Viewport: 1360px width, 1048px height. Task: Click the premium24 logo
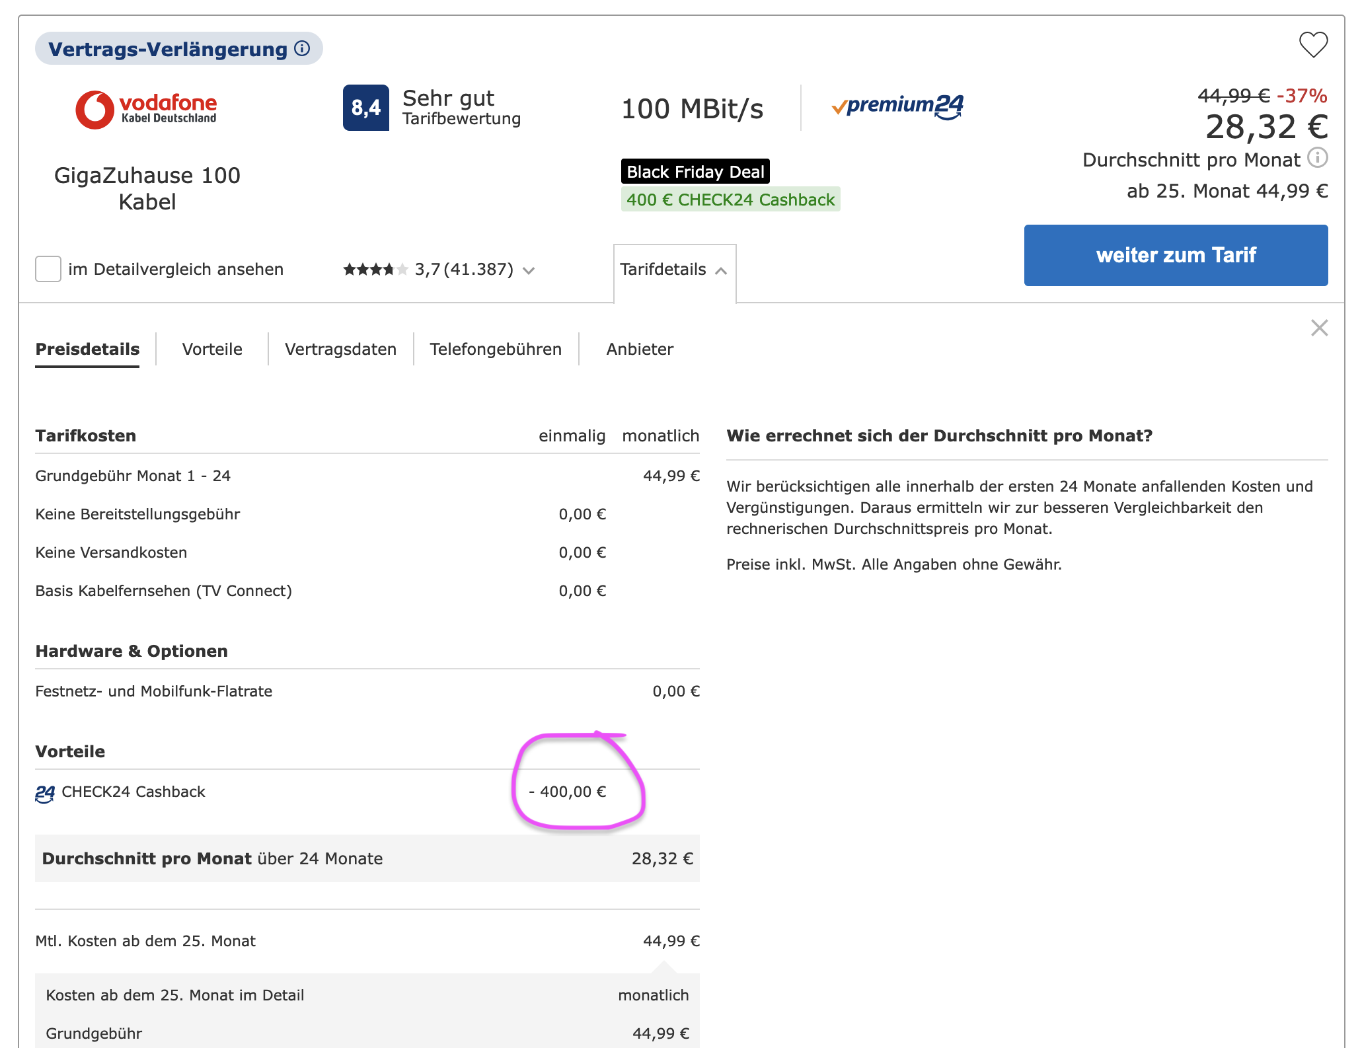click(x=897, y=107)
